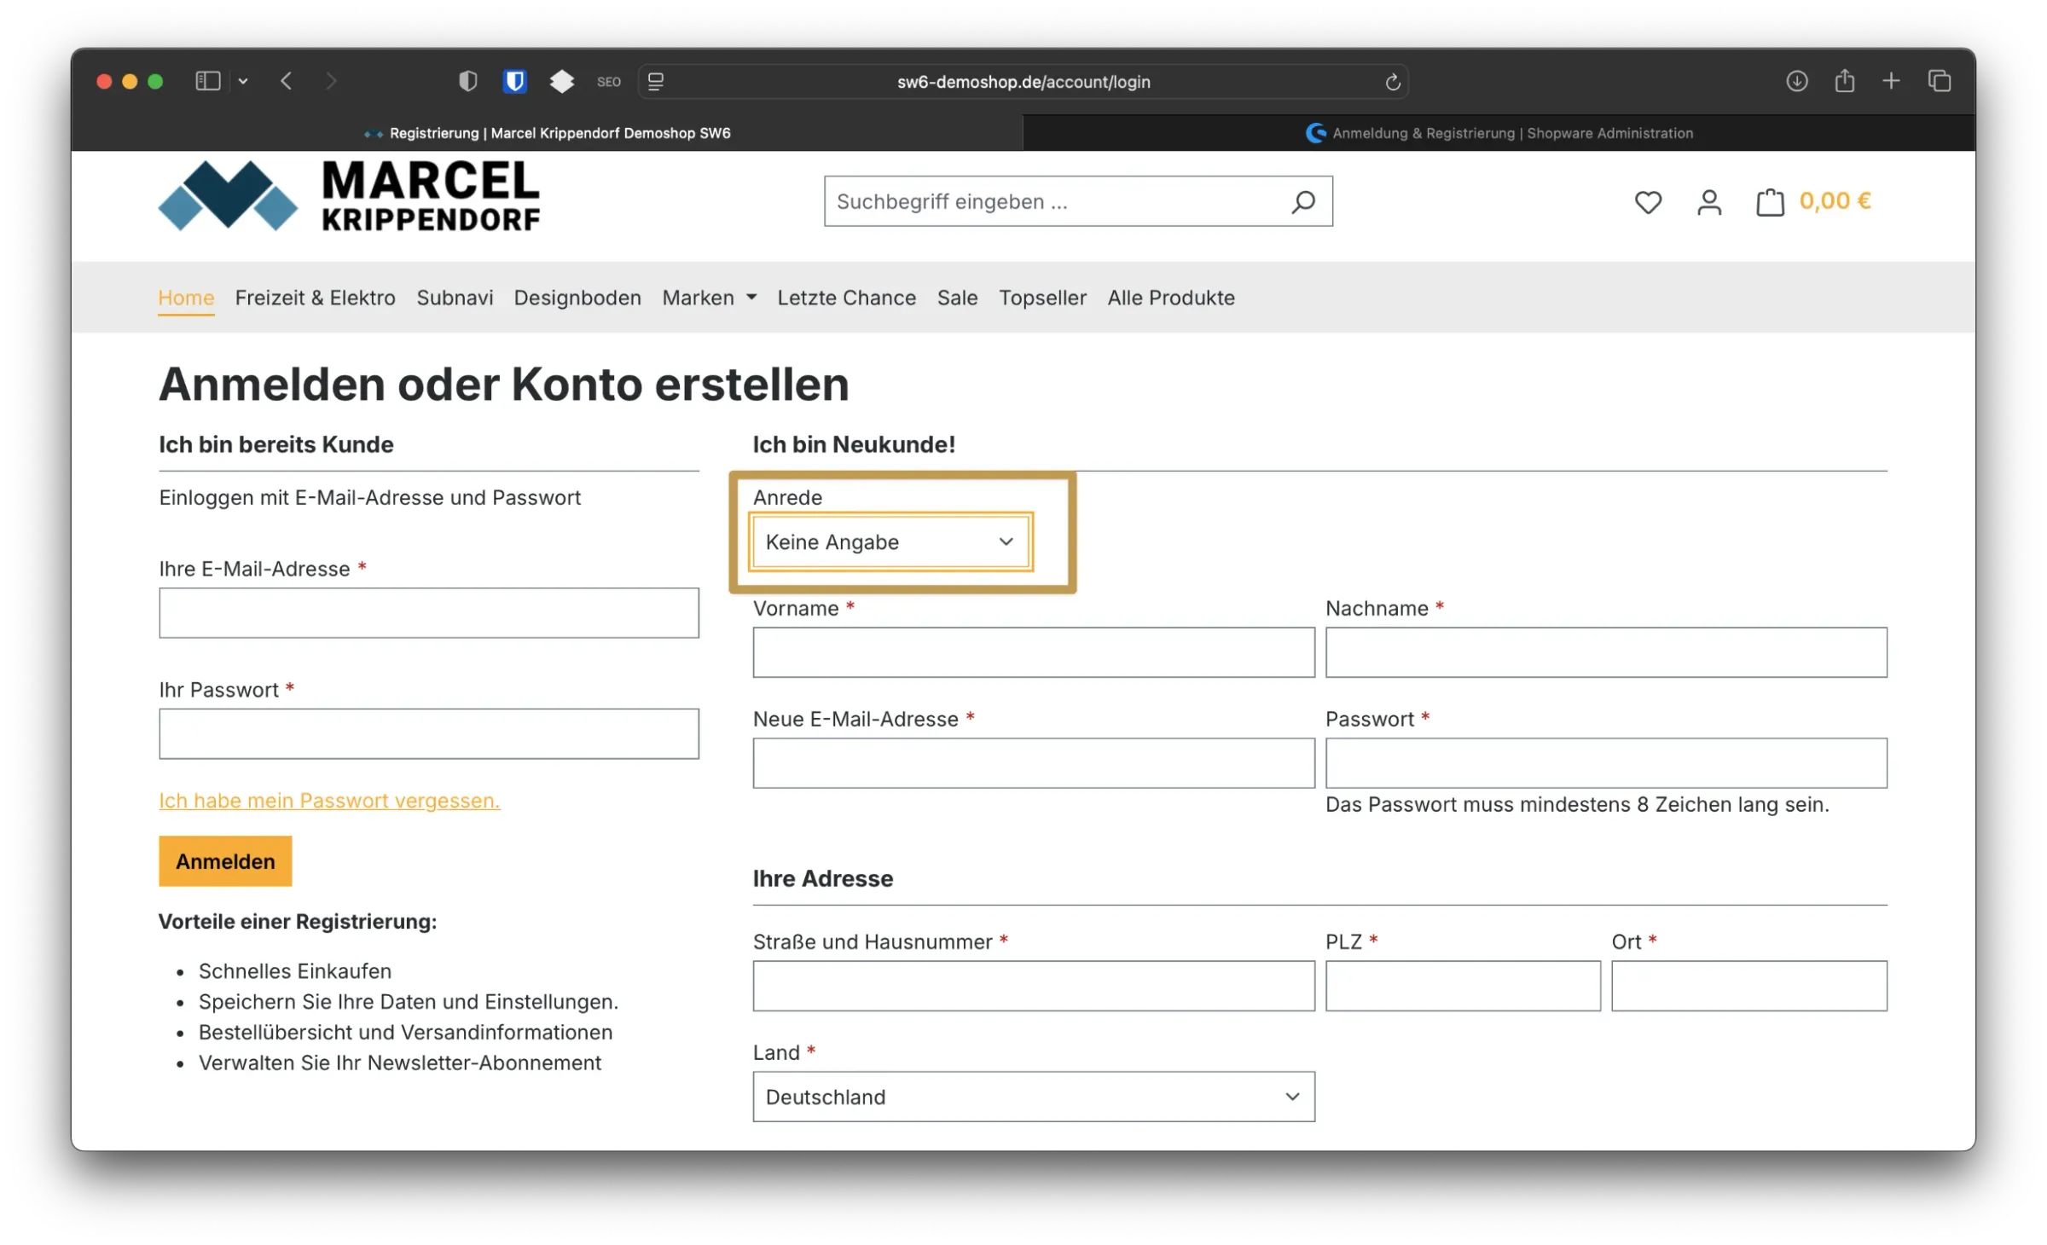Click the SEO extension icon in toolbar
The width and height of the screenshot is (2047, 1245).
tap(608, 81)
